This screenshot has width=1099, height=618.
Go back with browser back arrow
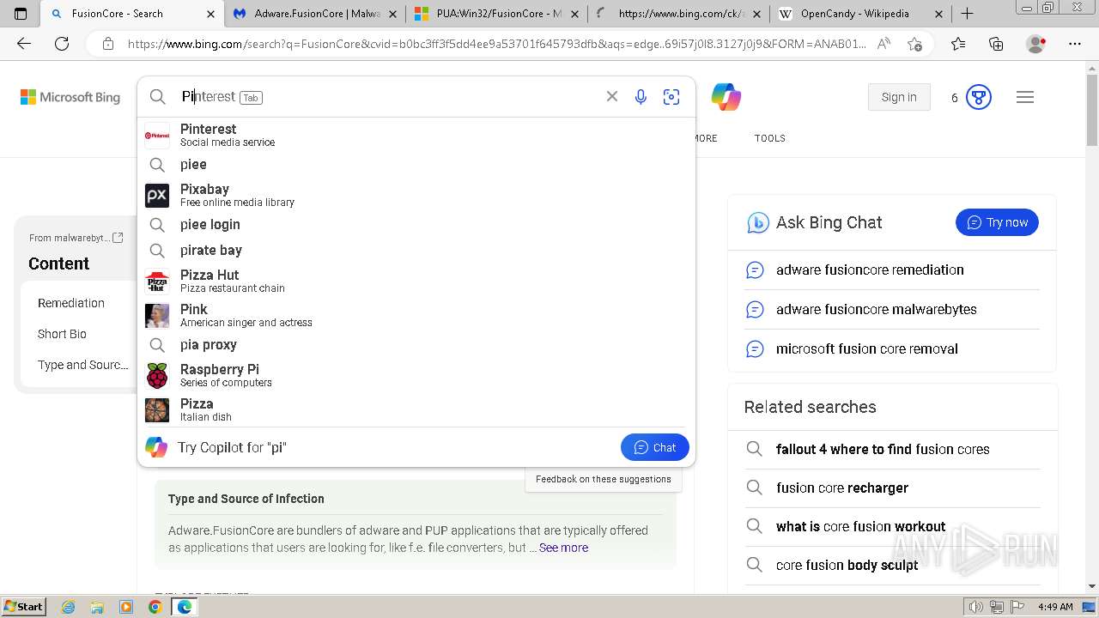(x=24, y=44)
